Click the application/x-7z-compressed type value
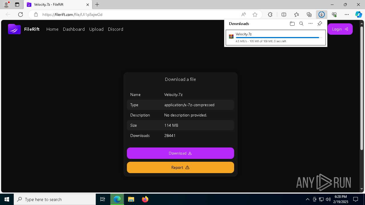 [x=189, y=105]
